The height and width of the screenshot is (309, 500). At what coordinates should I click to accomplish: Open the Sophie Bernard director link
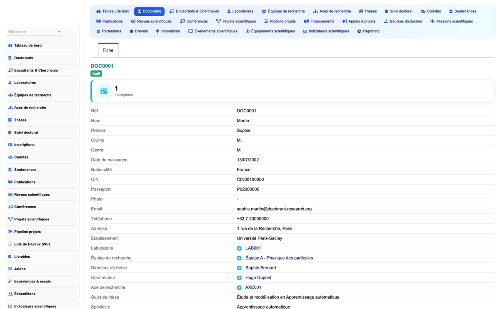[x=260, y=268]
